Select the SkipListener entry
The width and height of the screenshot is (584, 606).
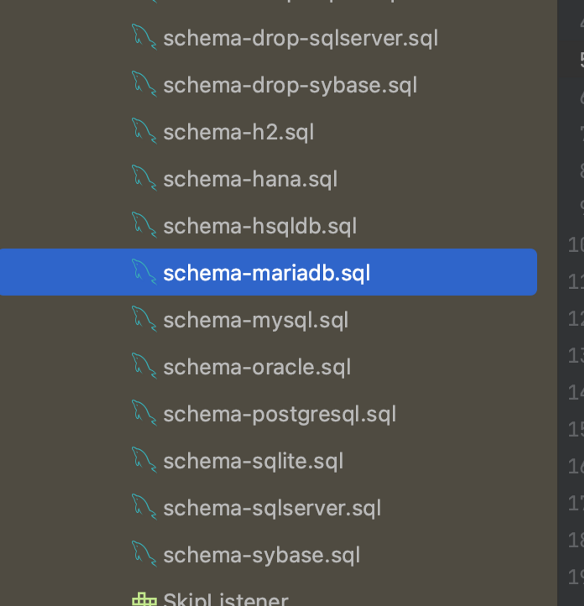pos(226,600)
